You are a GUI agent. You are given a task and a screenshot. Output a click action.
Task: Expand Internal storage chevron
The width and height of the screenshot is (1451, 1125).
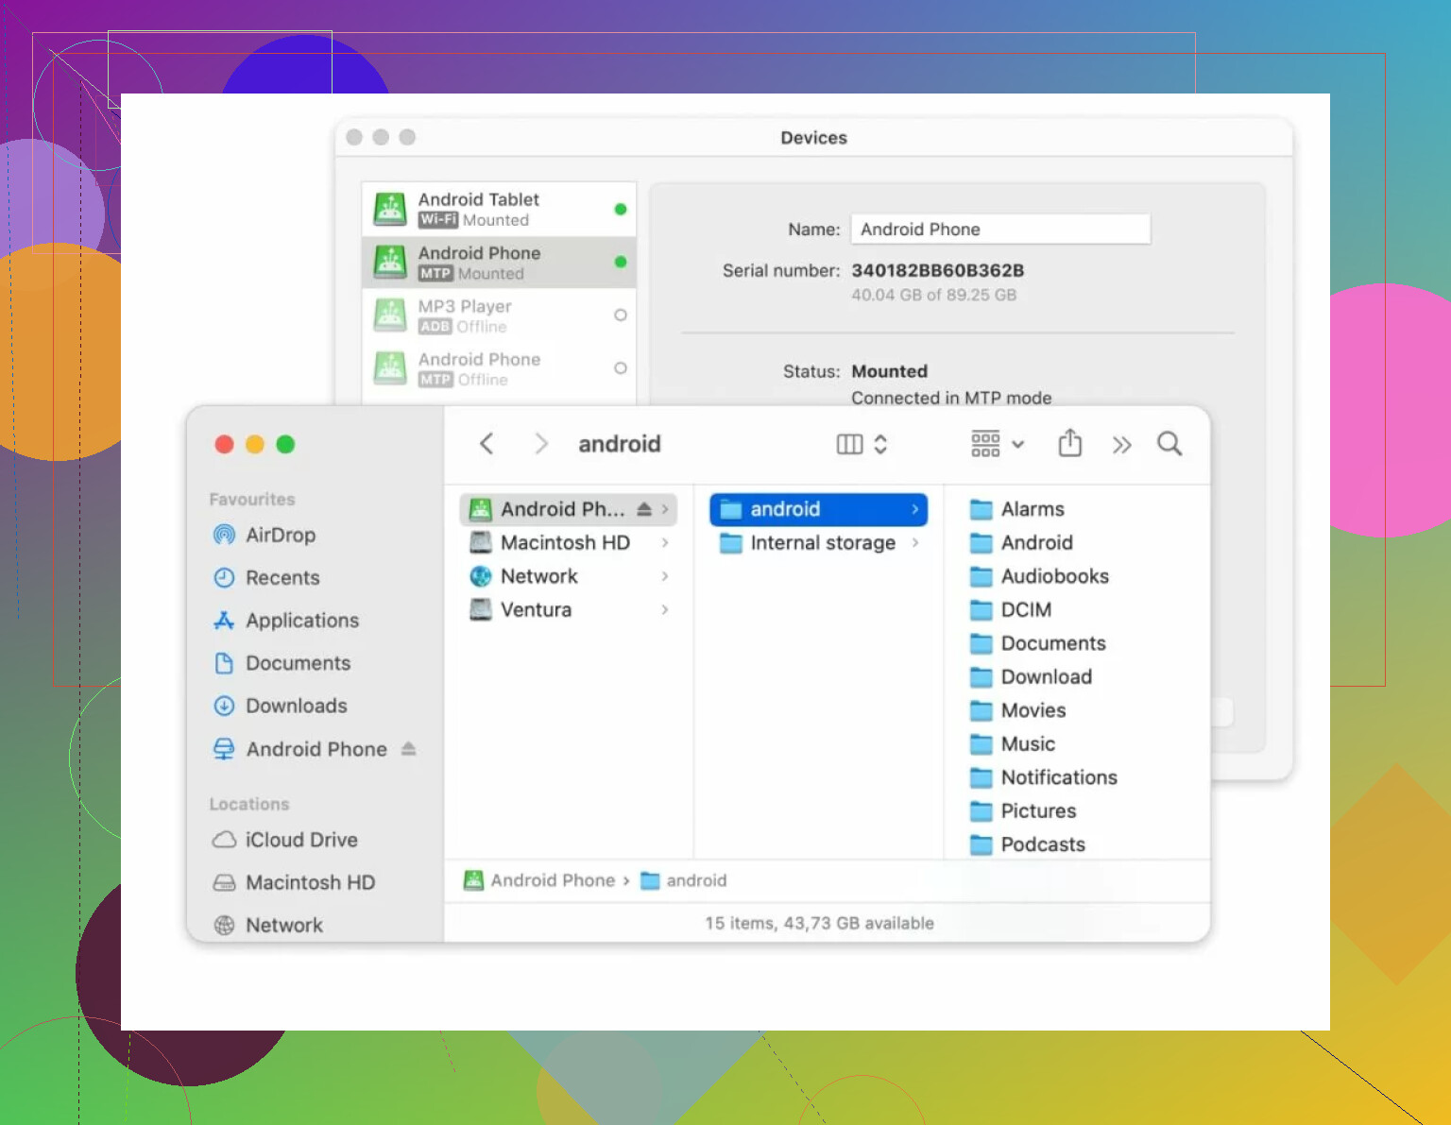(x=914, y=543)
